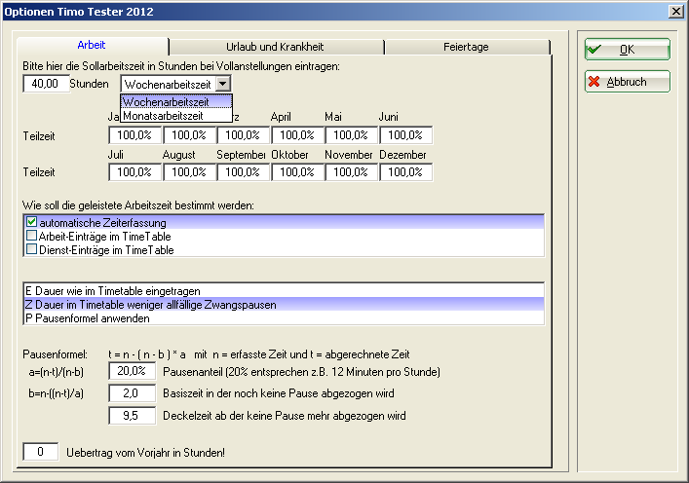Click the first Teilzeit field in the upper row
Screen dimensions: 689x483
(134, 135)
